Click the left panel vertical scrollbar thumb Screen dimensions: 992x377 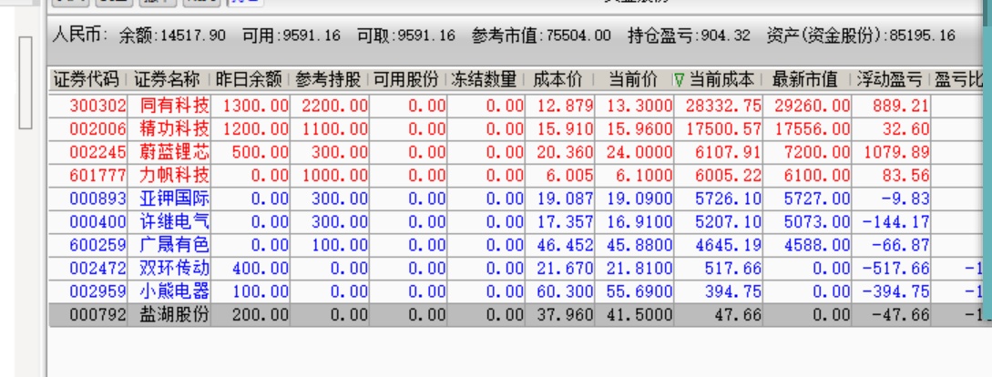tap(26, 83)
